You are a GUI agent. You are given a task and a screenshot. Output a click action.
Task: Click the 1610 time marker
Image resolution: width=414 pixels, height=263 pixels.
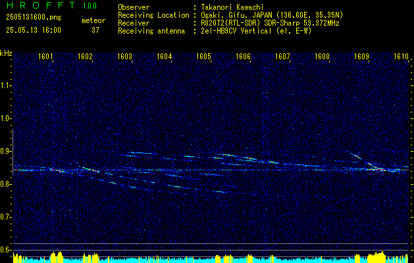click(401, 57)
